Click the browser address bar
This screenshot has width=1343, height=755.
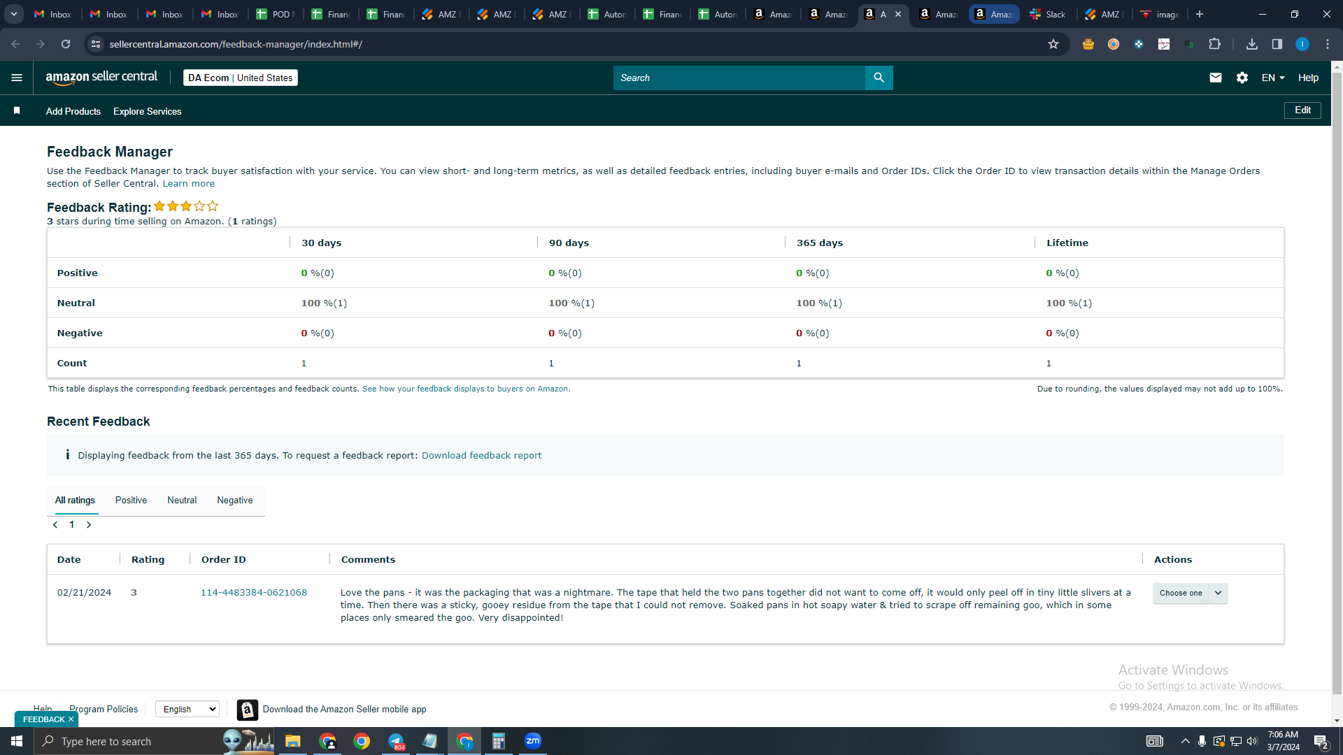[574, 44]
